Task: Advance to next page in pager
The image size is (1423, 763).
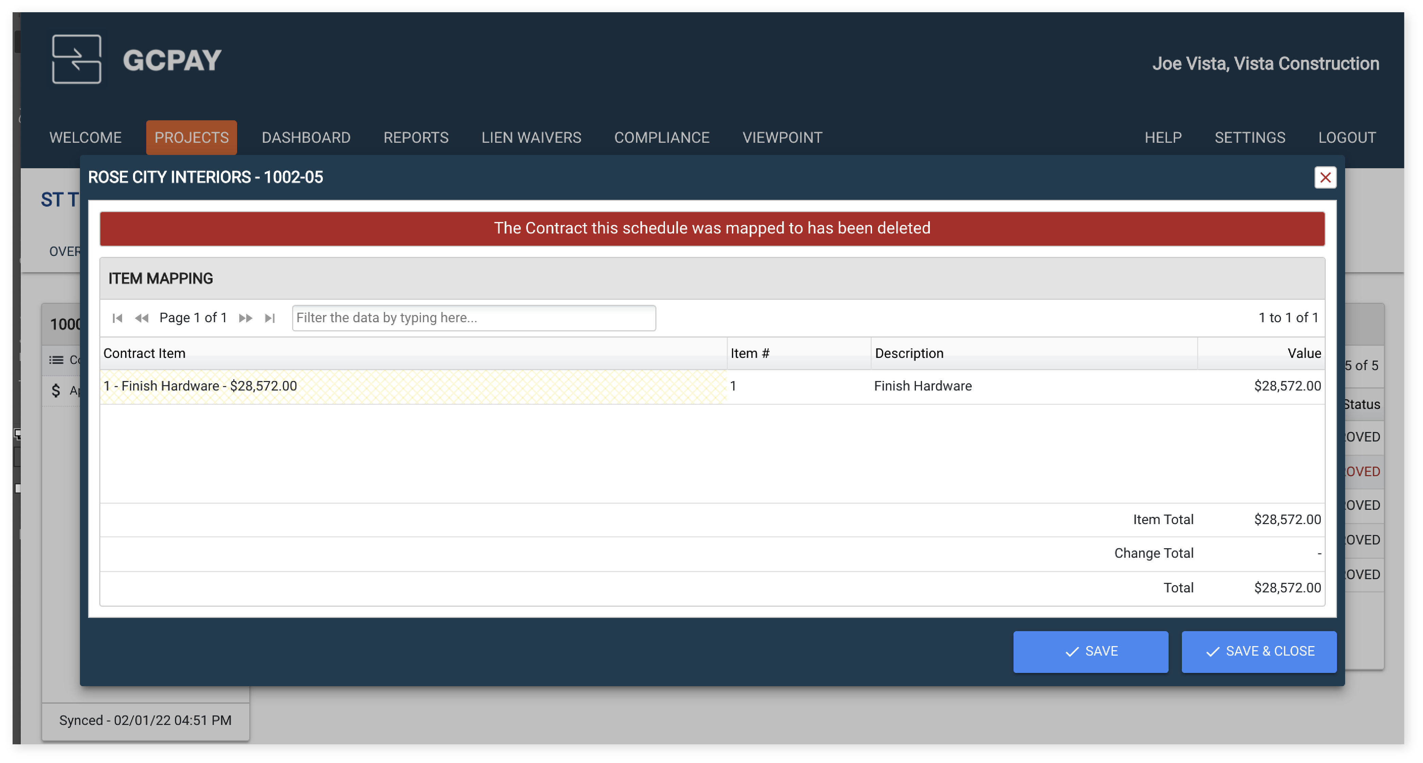Action: coord(245,318)
